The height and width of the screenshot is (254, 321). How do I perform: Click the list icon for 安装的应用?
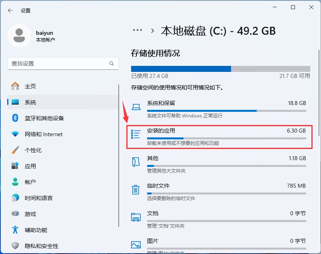coord(136,134)
